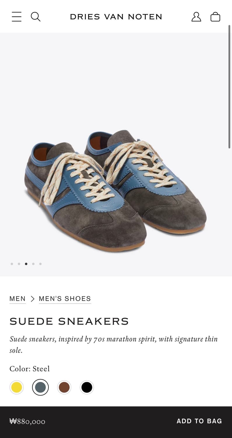
Task: Open the MEN breadcrumb link
Action: [17, 299]
